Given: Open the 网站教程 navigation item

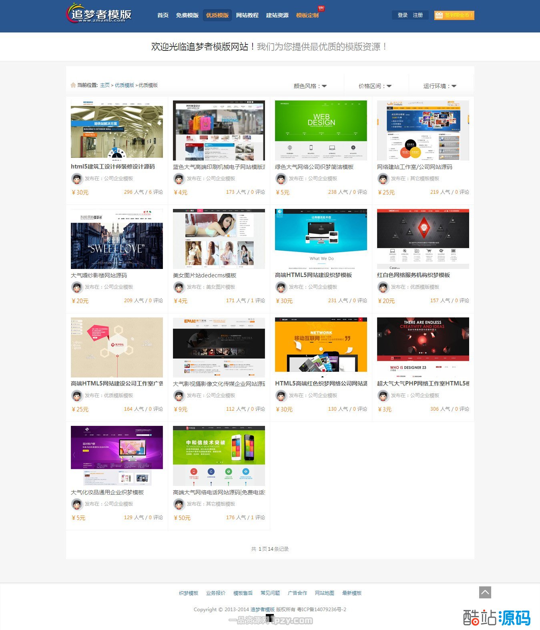Looking at the screenshot, I should click(247, 15).
